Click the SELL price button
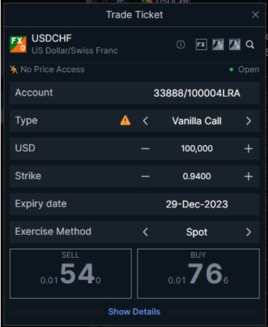 [x=71, y=274]
